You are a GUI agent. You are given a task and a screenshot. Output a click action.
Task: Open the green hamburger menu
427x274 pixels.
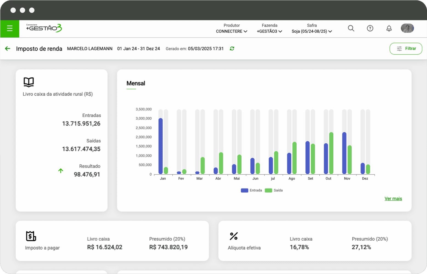tap(10, 28)
